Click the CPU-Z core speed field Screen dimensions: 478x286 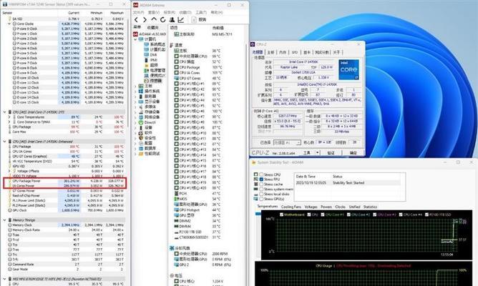[x=288, y=116]
